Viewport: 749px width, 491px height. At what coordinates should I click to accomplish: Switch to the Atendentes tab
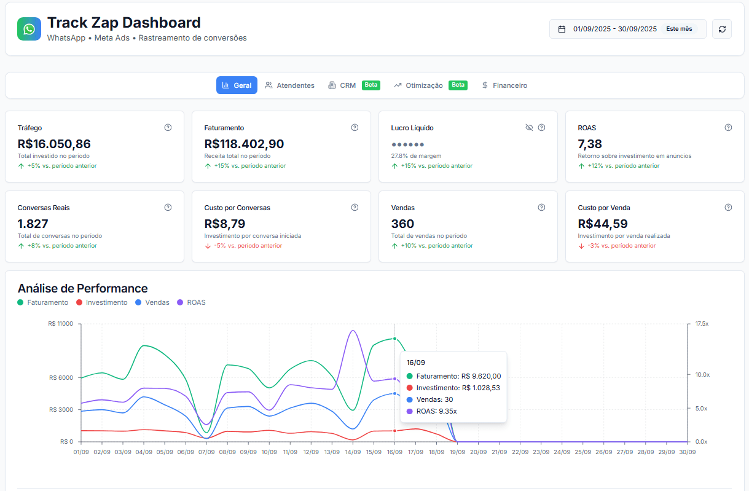289,85
